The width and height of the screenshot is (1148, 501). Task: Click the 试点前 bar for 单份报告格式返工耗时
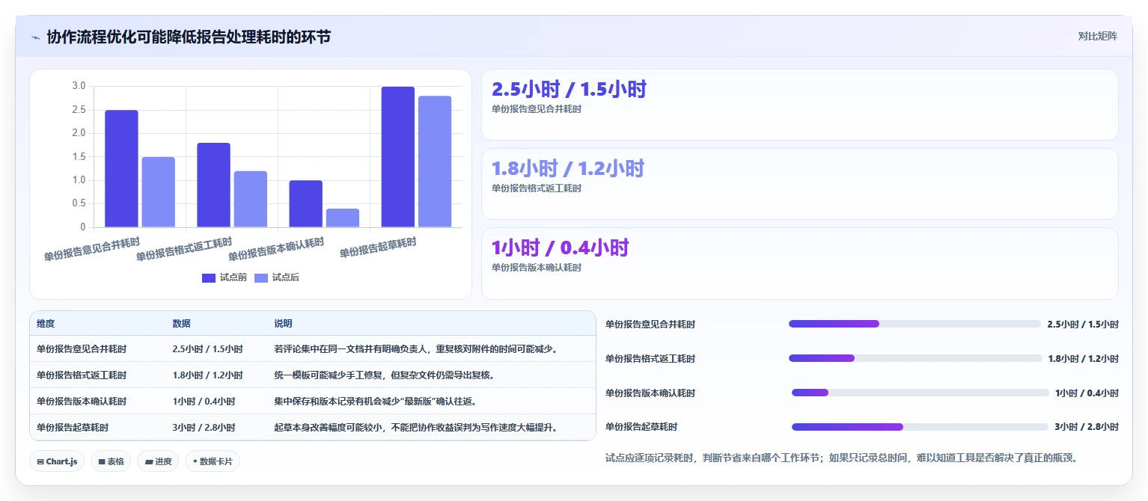213,185
